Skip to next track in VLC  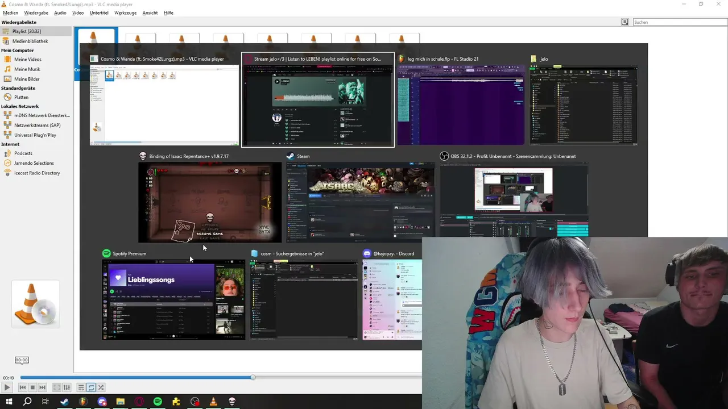pyautogui.click(x=42, y=387)
